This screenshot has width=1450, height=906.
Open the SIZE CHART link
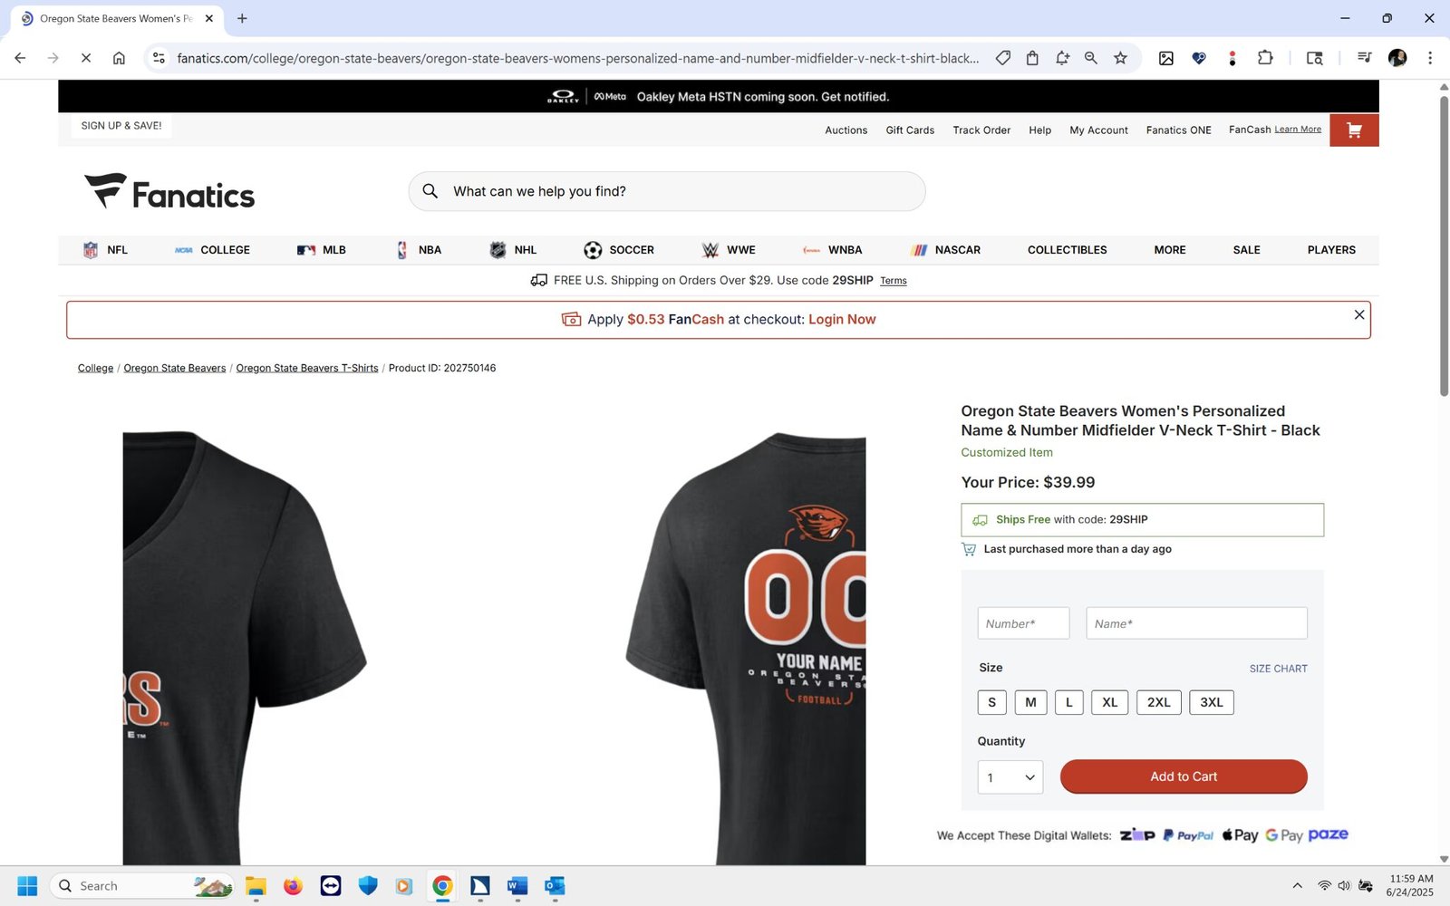pyautogui.click(x=1278, y=669)
